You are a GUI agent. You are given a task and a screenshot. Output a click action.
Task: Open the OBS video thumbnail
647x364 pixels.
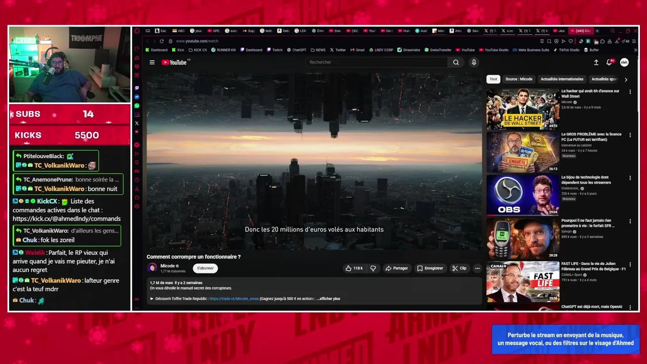pos(523,195)
